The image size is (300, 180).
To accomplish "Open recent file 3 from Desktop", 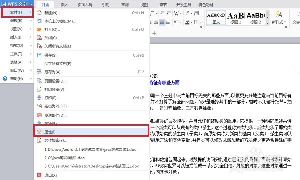I will tap(92, 166).
